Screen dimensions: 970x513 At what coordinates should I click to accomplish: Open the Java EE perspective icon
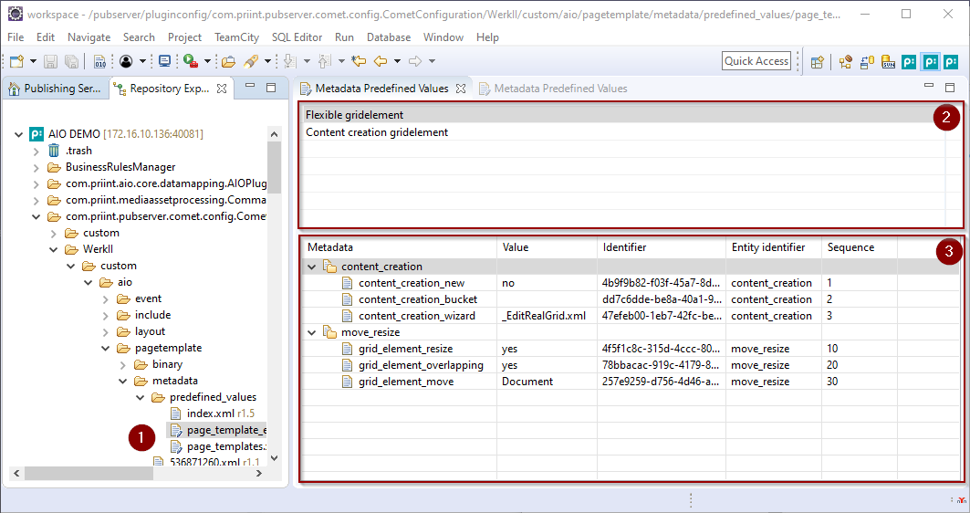[x=845, y=62]
